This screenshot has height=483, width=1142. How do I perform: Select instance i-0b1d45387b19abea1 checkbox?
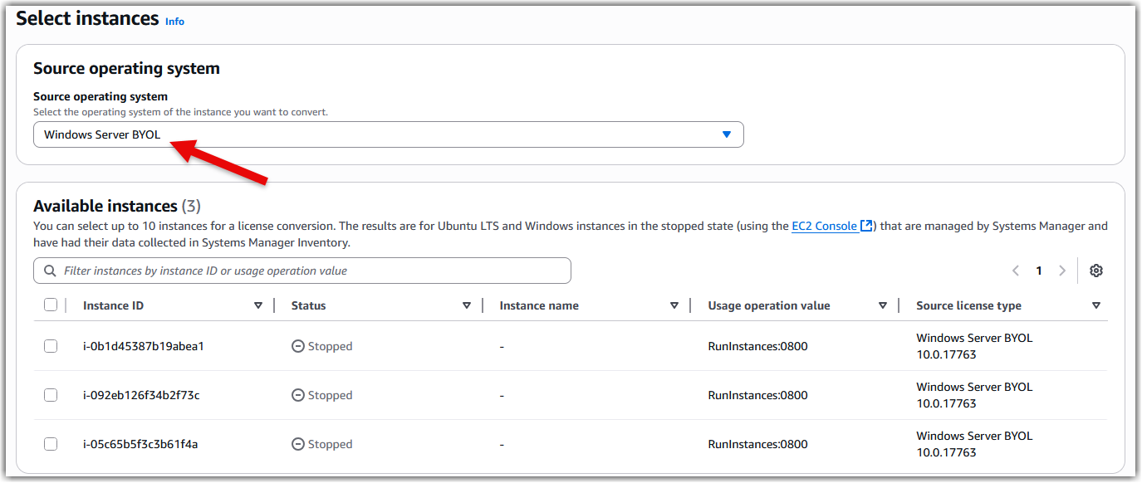[x=51, y=346]
